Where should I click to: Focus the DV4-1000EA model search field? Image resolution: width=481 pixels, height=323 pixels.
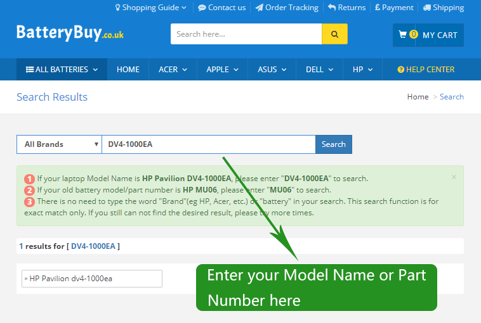coord(208,144)
